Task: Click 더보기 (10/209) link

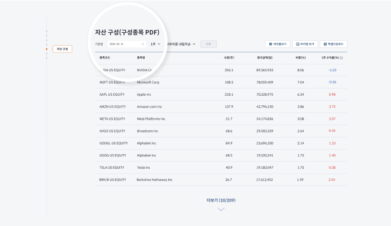Action: (x=221, y=200)
